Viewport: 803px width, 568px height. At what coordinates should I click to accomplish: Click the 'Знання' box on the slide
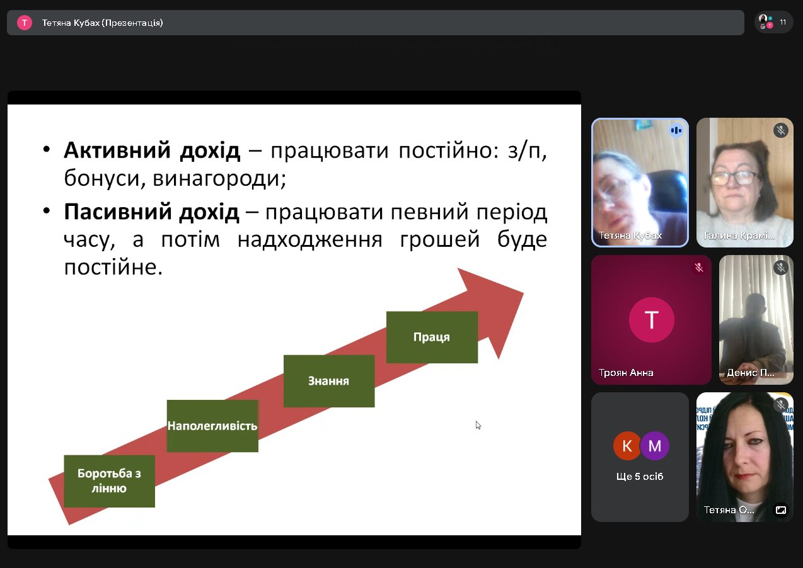(x=328, y=381)
